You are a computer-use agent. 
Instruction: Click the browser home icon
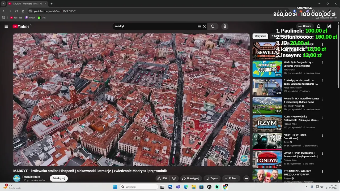coord(23,11)
